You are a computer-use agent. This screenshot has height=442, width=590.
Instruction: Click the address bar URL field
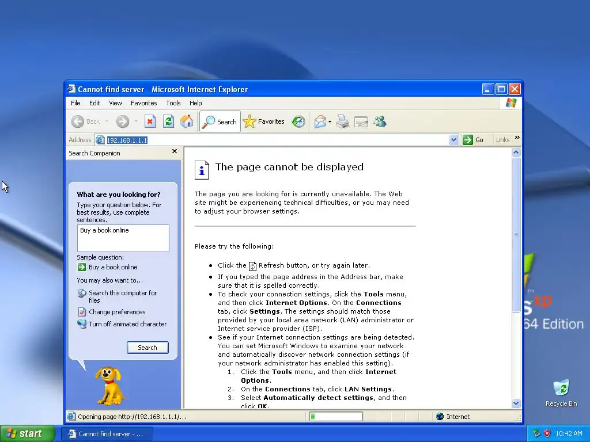click(x=278, y=140)
